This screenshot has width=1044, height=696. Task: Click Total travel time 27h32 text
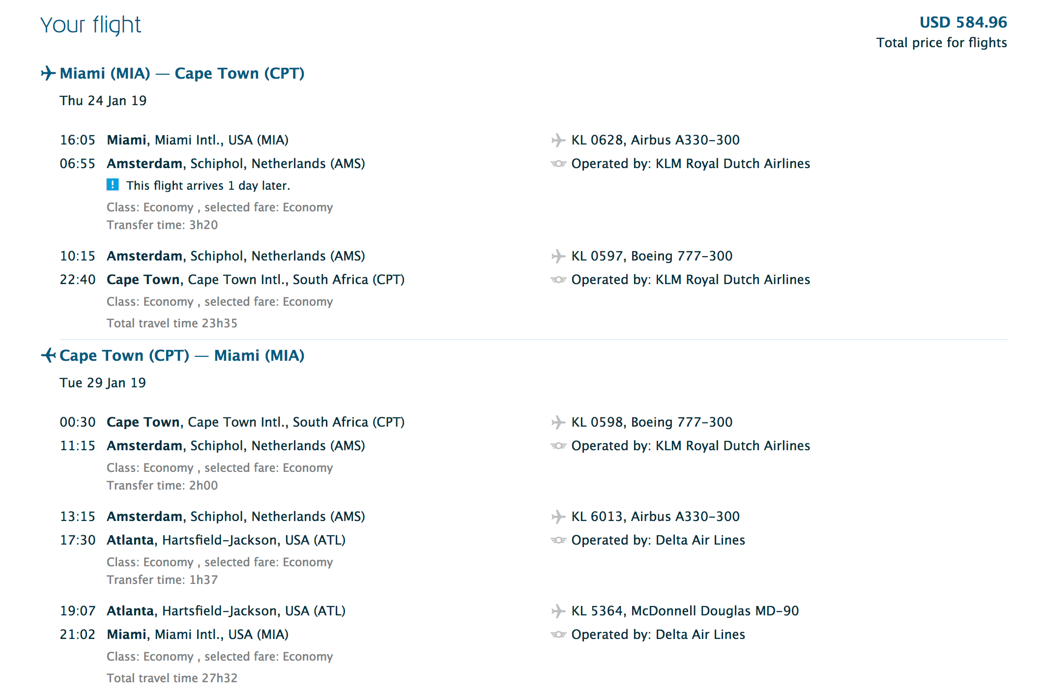point(172,678)
